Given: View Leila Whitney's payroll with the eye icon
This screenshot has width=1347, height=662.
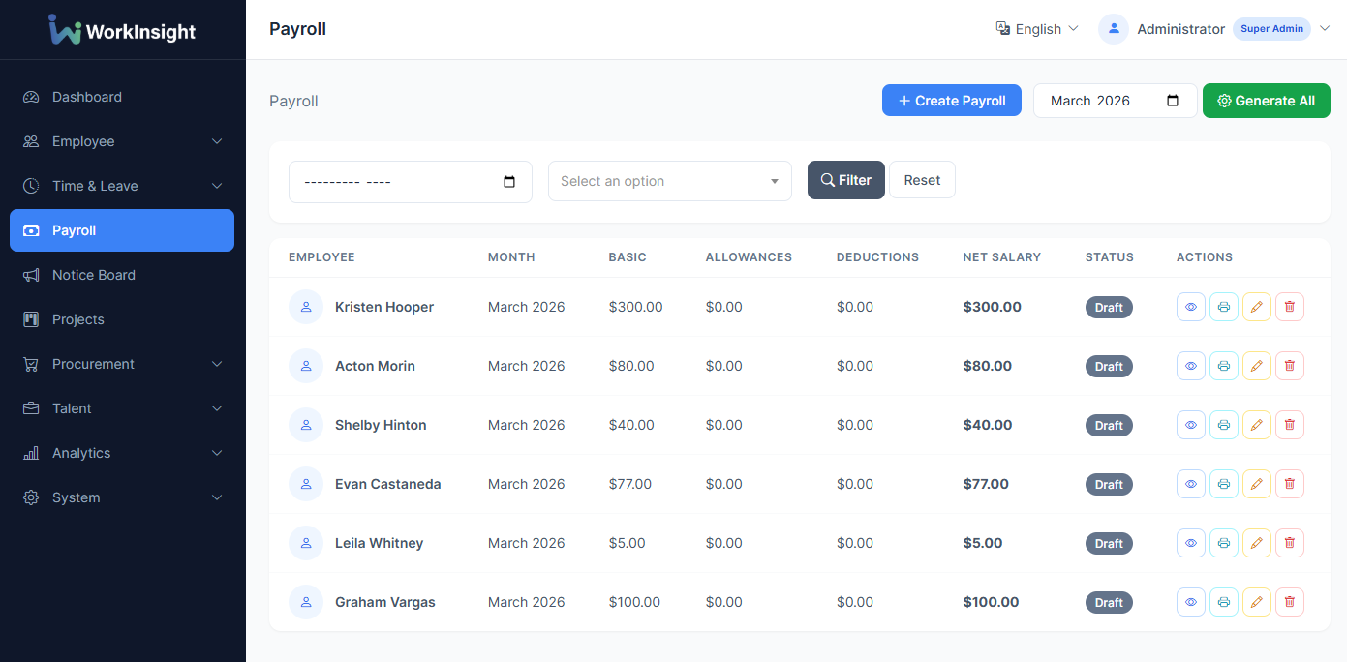Looking at the screenshot, I should pyautogui.click(x=1190, y=542).
